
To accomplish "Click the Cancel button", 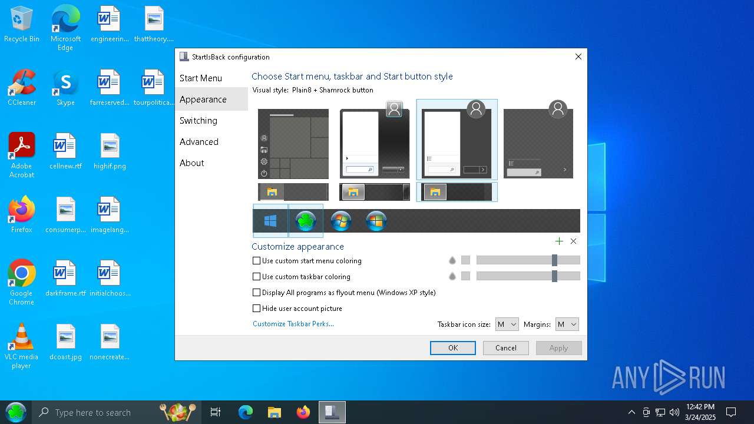I will pos(506,348).
